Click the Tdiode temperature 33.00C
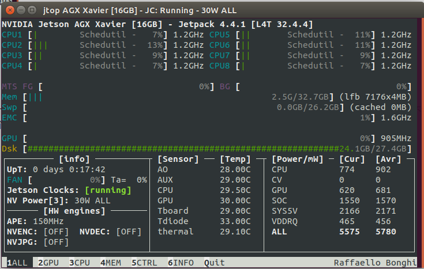Image resolution: width=424 pixels, height=269 pixels. pos(235,221)
